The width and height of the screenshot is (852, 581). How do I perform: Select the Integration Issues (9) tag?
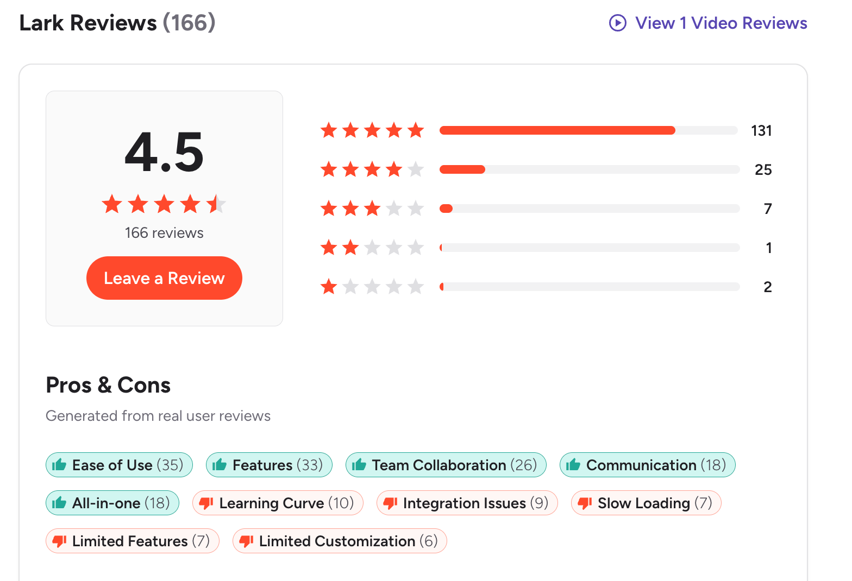467,503
